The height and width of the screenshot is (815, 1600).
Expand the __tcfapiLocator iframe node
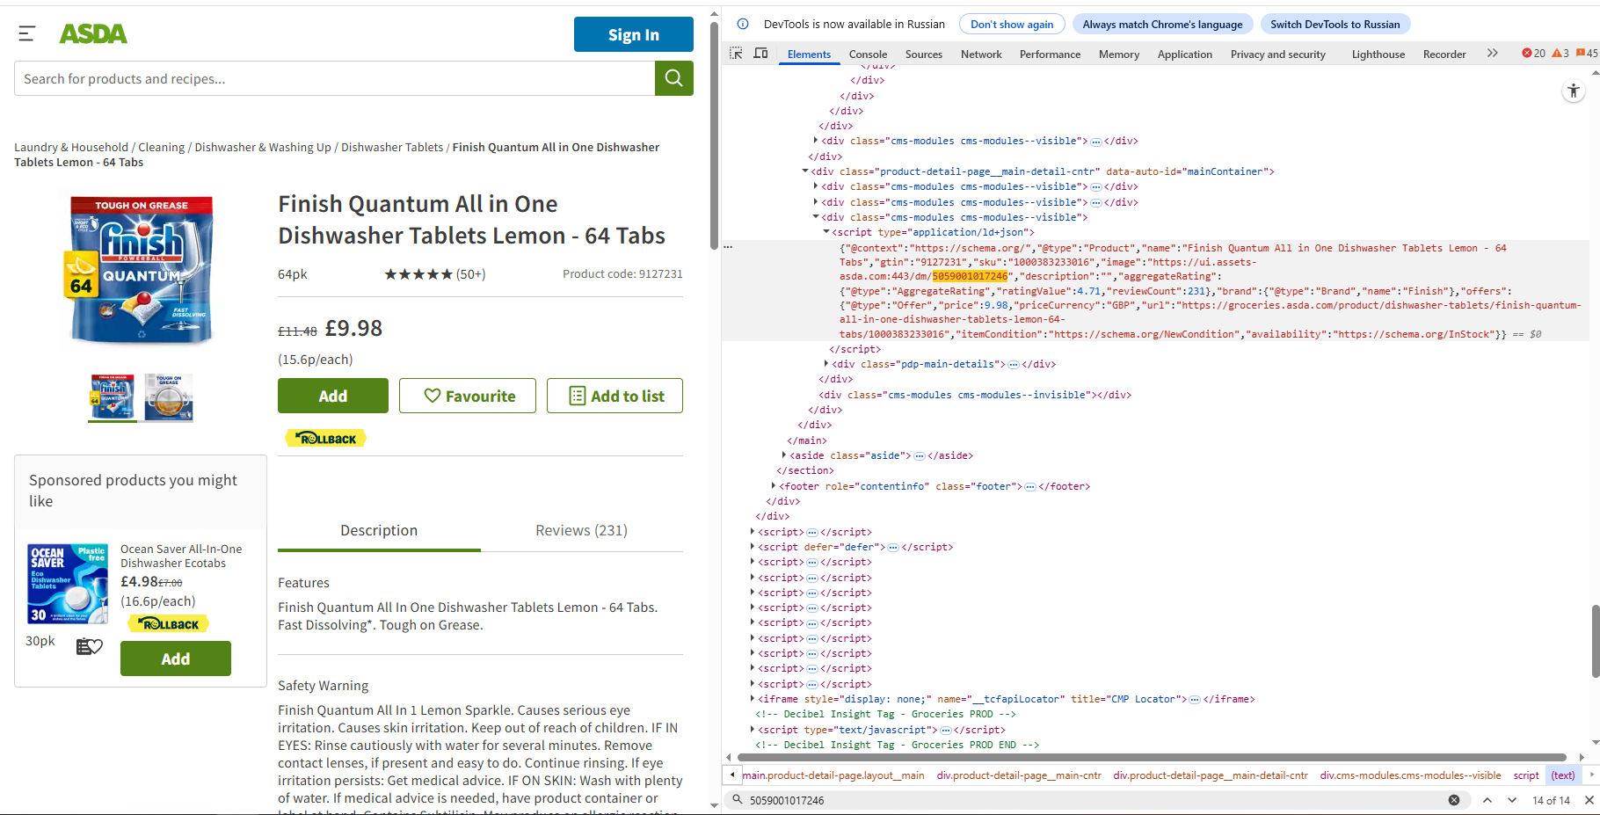753,699
